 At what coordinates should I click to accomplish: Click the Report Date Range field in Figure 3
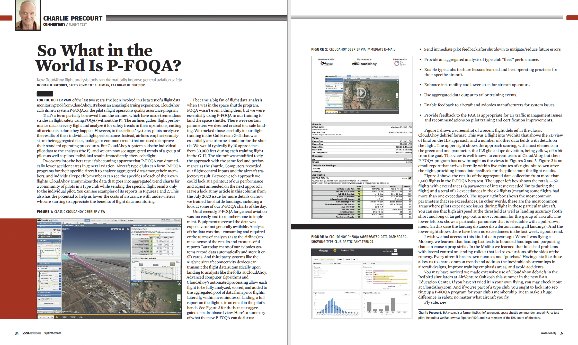(345, 263)
